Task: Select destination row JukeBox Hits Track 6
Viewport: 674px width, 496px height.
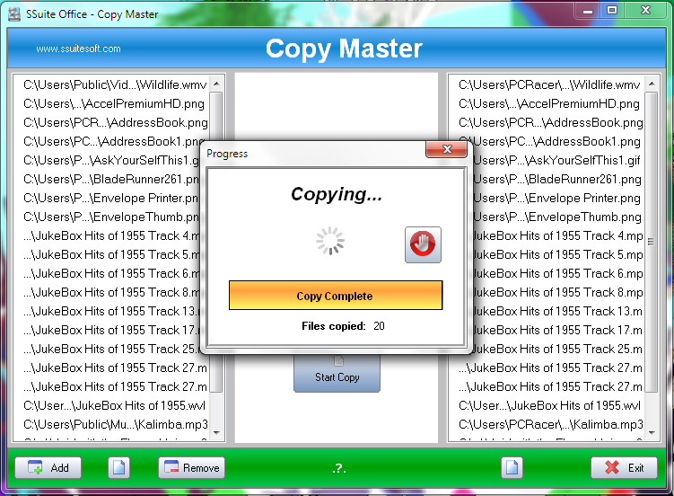Action: 558,274
